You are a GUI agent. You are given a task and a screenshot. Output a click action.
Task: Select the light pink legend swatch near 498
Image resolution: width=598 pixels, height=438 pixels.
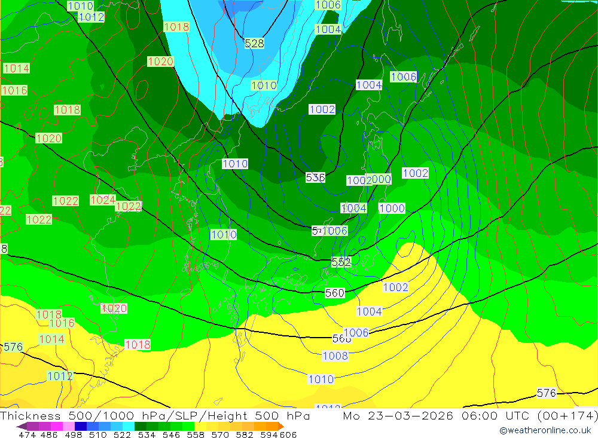click(69, 426)
